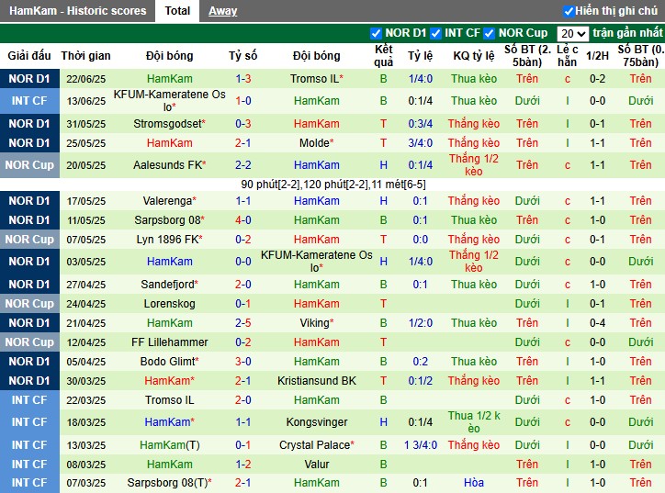Screen dimensions: 665x493
Task: Uncheck the NOR Cup filter checkbox
Action: [x=489, y=33]
